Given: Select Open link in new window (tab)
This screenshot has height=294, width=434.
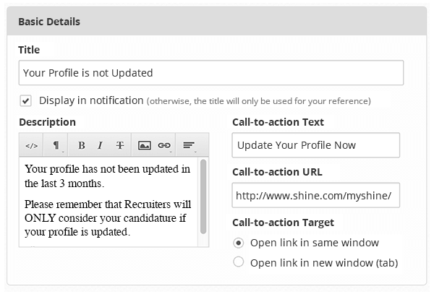Looking at the screenshot, I should pyautogui.click(x=238, y=262).
